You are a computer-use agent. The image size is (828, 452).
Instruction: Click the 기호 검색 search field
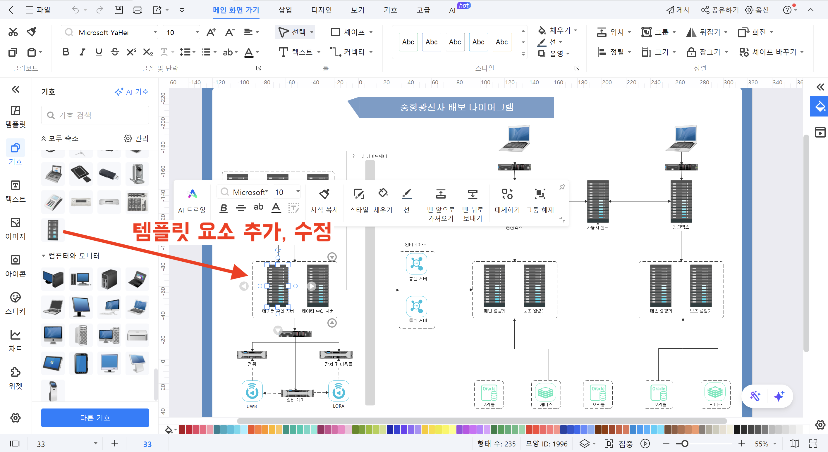point(95,115)
